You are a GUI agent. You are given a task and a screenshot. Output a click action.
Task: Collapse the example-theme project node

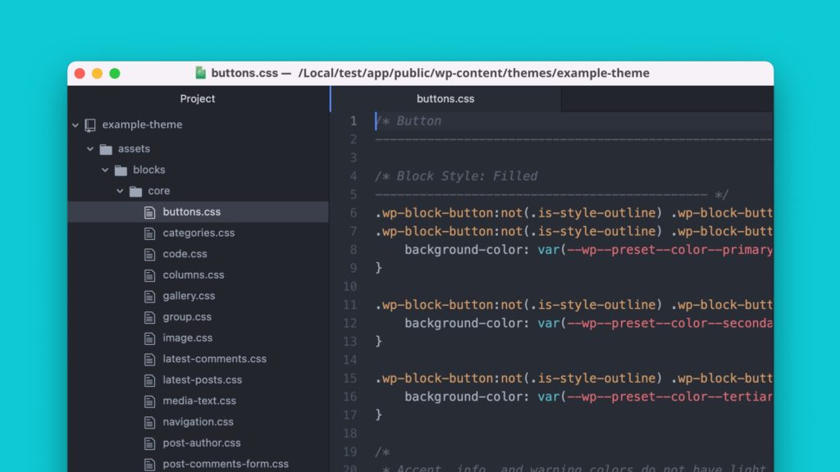tap(75, 125)
